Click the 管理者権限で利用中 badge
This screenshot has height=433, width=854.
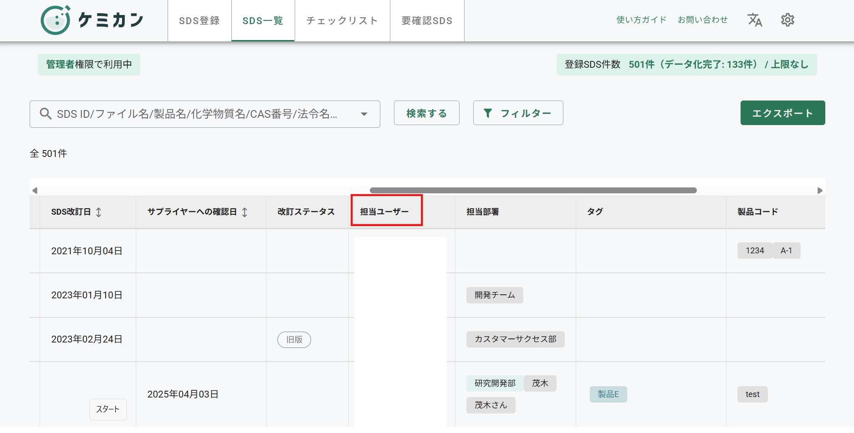click(89, 65)
